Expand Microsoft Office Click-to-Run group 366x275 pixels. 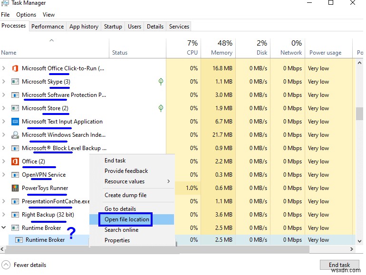(x=3, y=68)
